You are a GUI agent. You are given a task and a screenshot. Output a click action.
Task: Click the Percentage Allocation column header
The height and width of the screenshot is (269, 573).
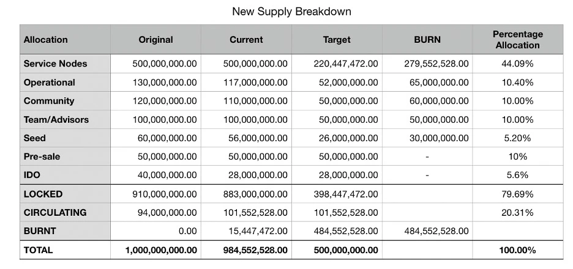point(517,40)
